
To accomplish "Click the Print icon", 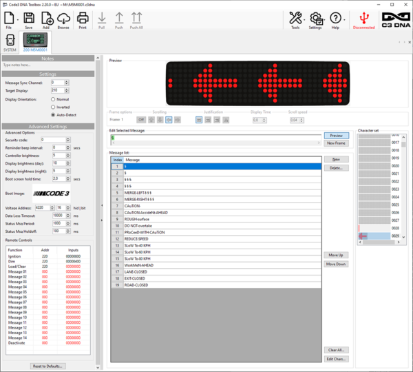I will [x=83, y=18].
